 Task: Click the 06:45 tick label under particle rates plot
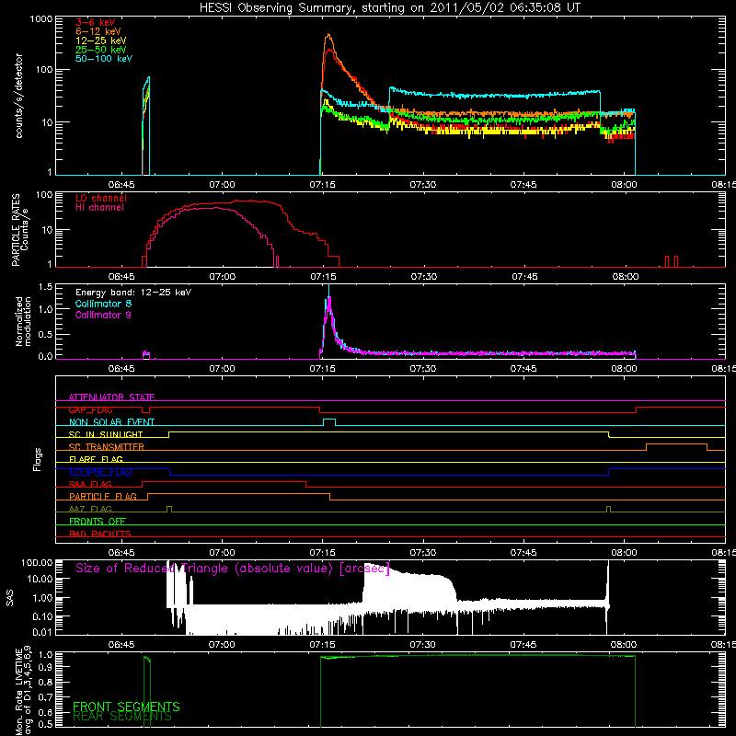pos(121,277)
